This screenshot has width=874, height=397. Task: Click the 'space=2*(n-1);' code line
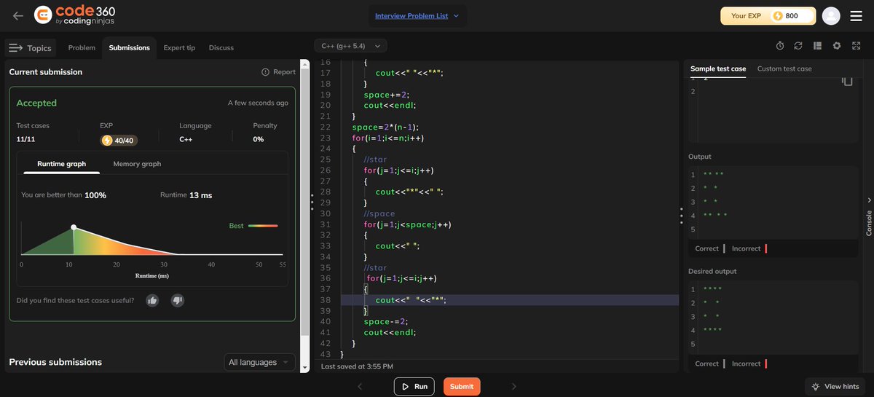click(x=385, y=127)
